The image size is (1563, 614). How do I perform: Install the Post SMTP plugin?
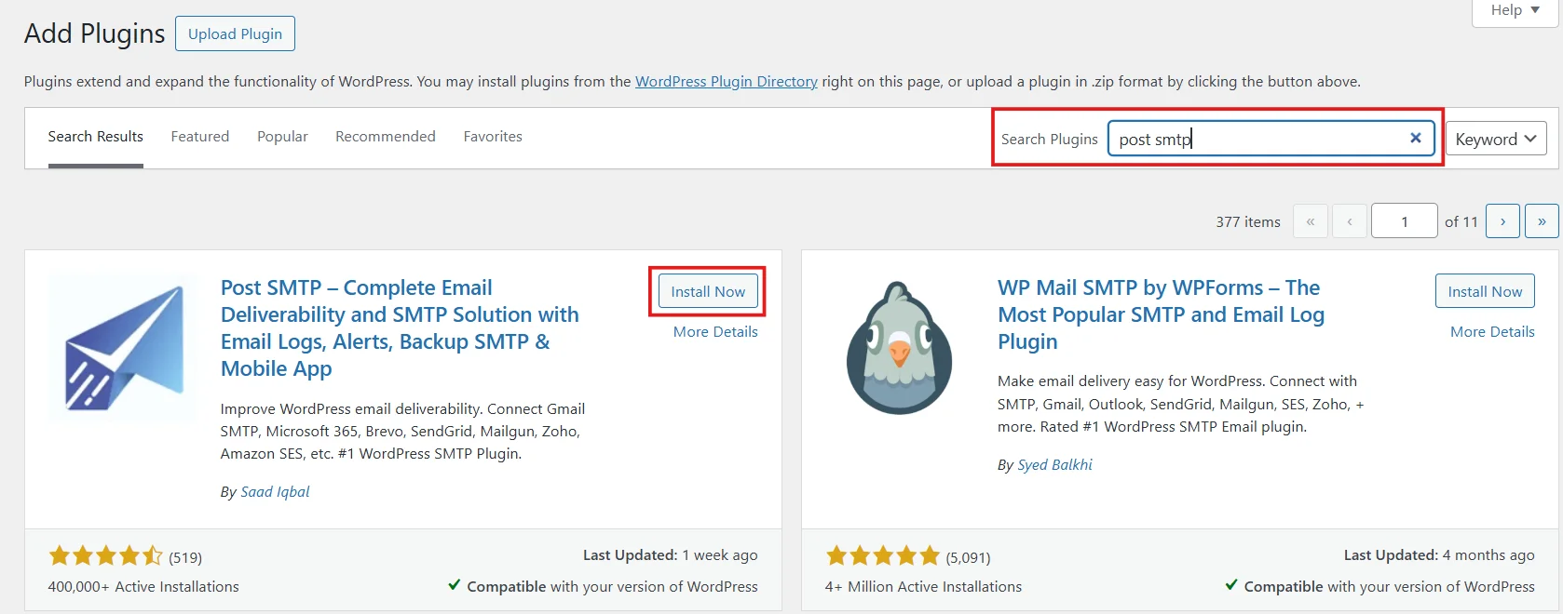click(707, 290)
